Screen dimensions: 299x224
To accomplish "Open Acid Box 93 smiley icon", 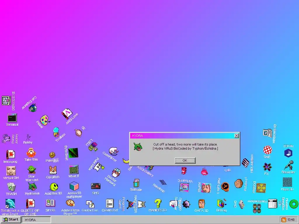I will click(x=54, y=187).
